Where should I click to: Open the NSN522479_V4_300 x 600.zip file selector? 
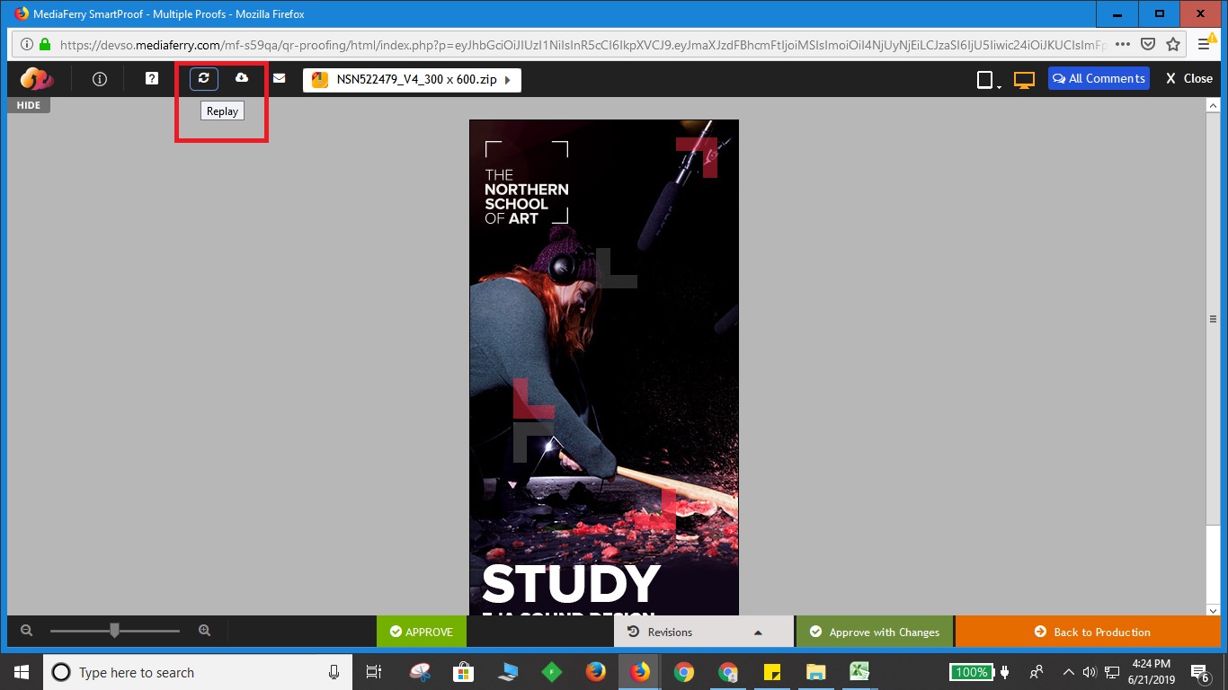(x=412, y=80)
